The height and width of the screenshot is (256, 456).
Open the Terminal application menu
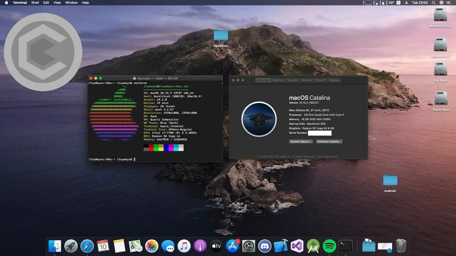click(20, 2)
